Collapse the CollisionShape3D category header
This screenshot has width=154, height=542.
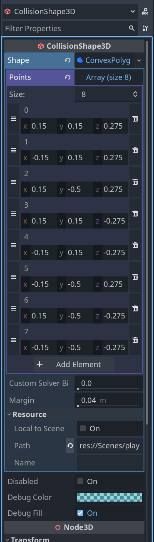75,46
